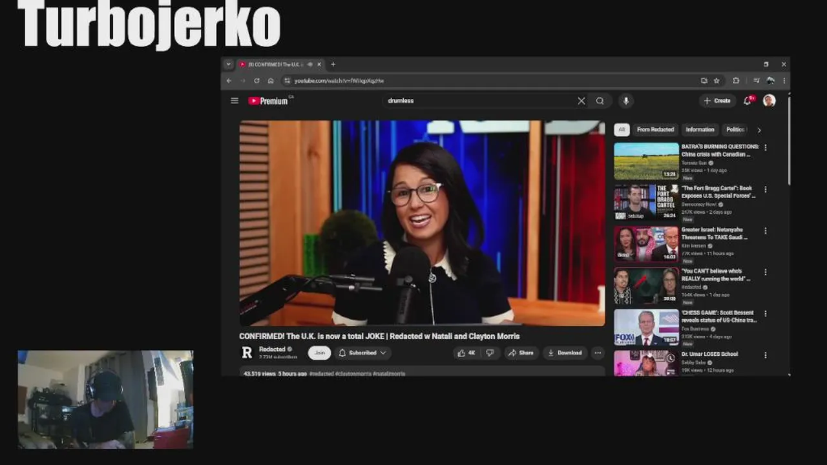Click the install app icon in address bar

pos(704,81)
